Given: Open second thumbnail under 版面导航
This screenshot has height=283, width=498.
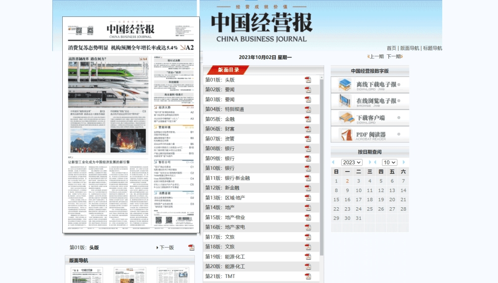Looking at the screenshot, I should coord(130,275).
